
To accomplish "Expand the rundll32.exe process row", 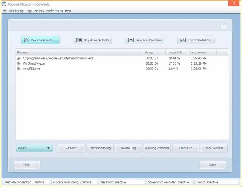I will [18, 69].
